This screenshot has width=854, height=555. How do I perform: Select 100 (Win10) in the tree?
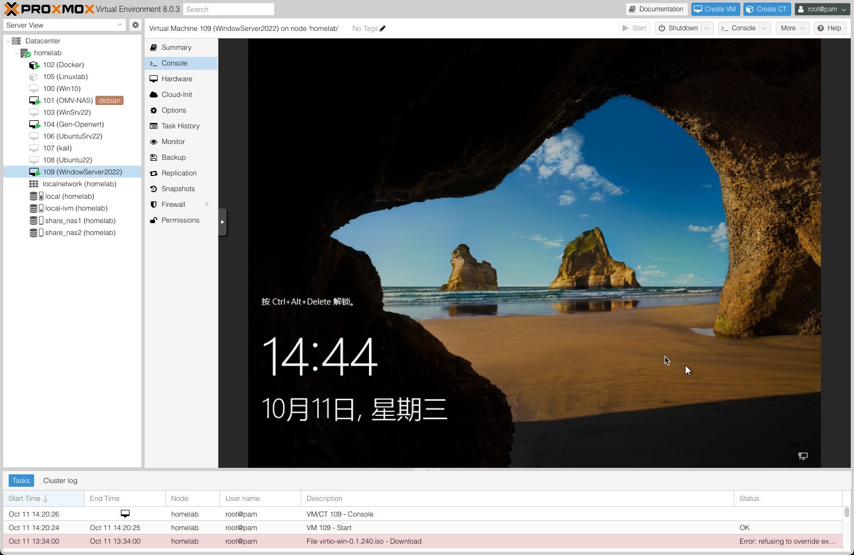73,89
